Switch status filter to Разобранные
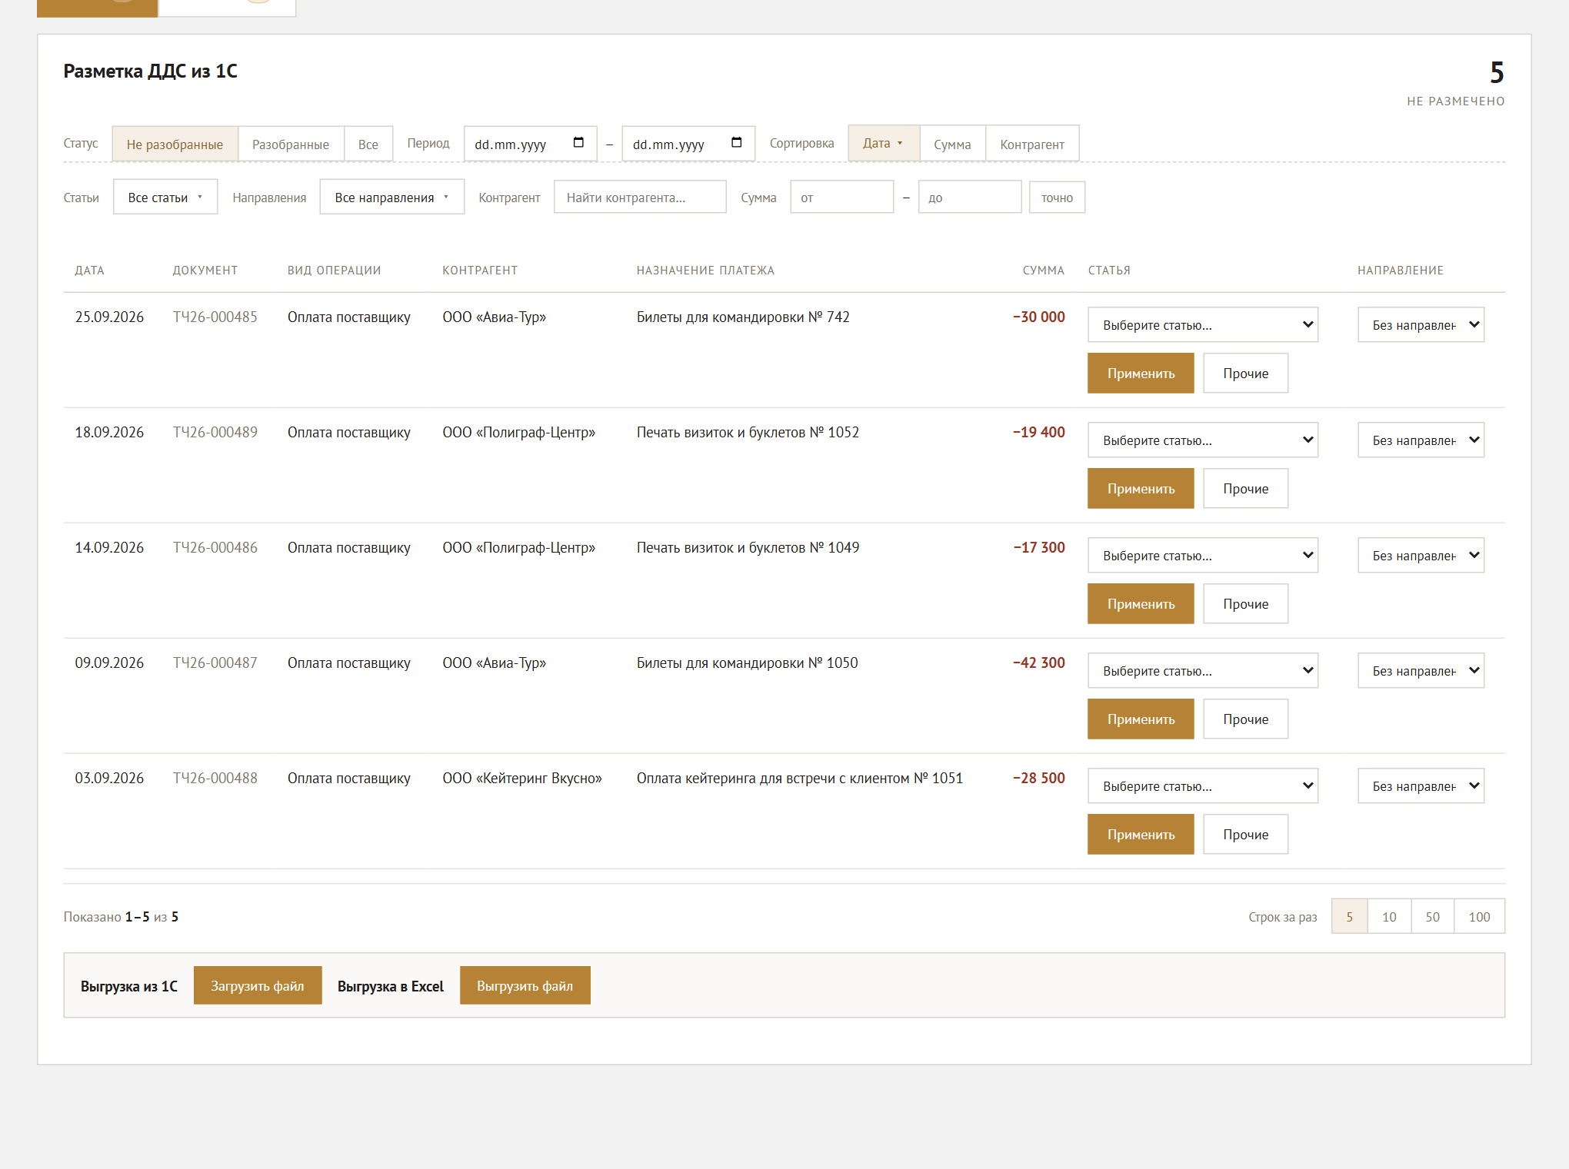The width and height of the screenshot is (1569, 1169). (x=291, y=144)
